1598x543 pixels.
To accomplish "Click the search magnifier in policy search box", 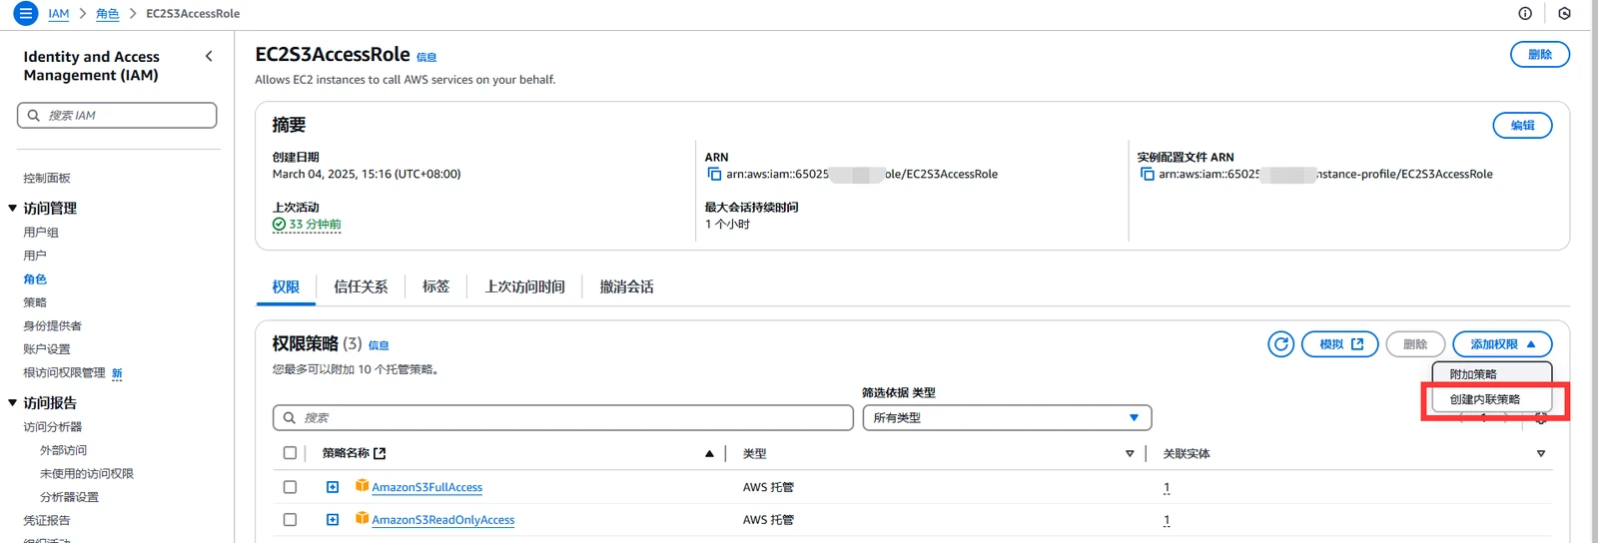I will tap(290, 418).
